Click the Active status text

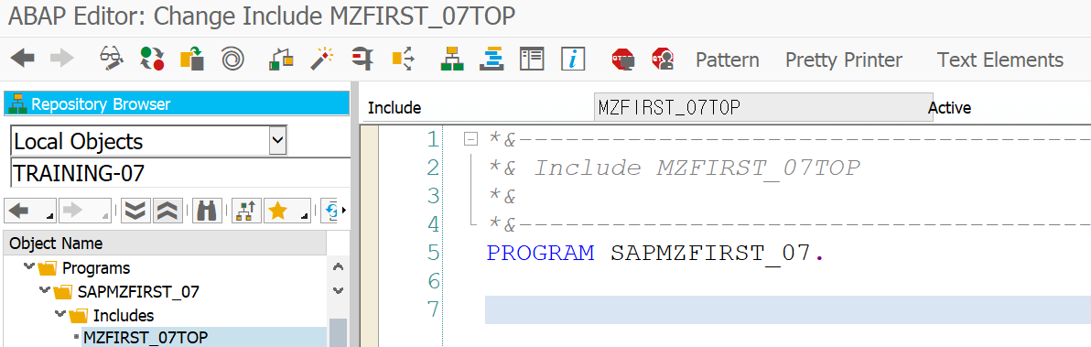[x=949, y=108]
